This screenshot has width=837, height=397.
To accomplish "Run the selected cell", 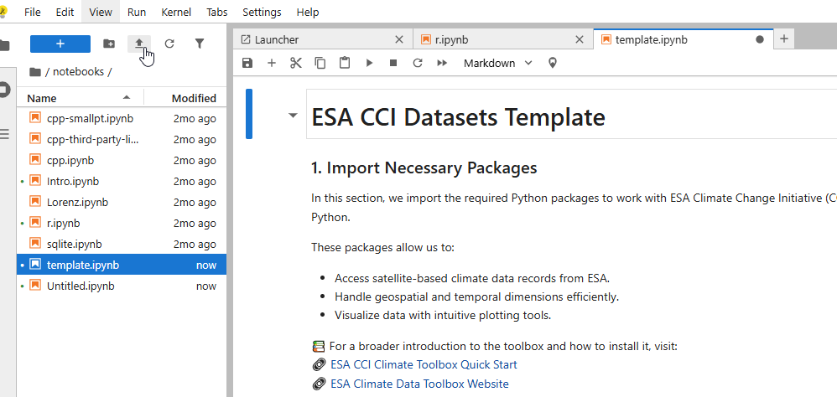I will (x=369, y=63).
